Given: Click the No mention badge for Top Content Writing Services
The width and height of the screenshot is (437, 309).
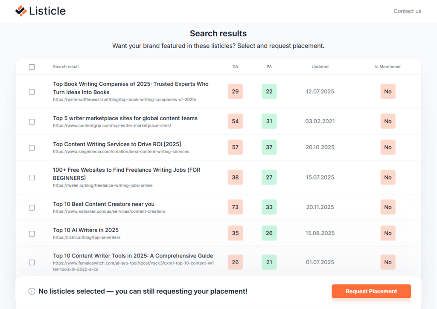Looking at the screenshot, I should coord(387,147).
